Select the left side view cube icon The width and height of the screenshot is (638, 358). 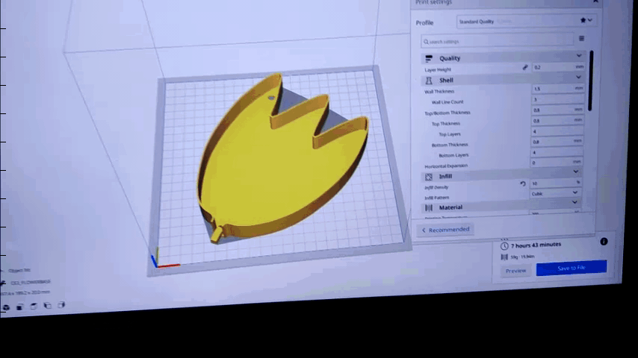tap(48, 305)
